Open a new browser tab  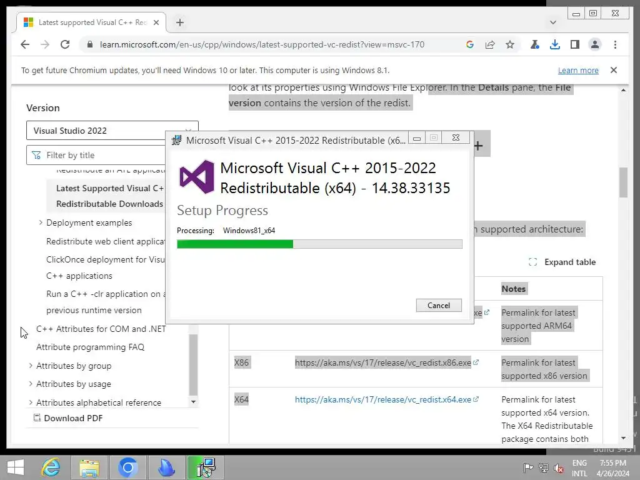click(x=180, y=22)
